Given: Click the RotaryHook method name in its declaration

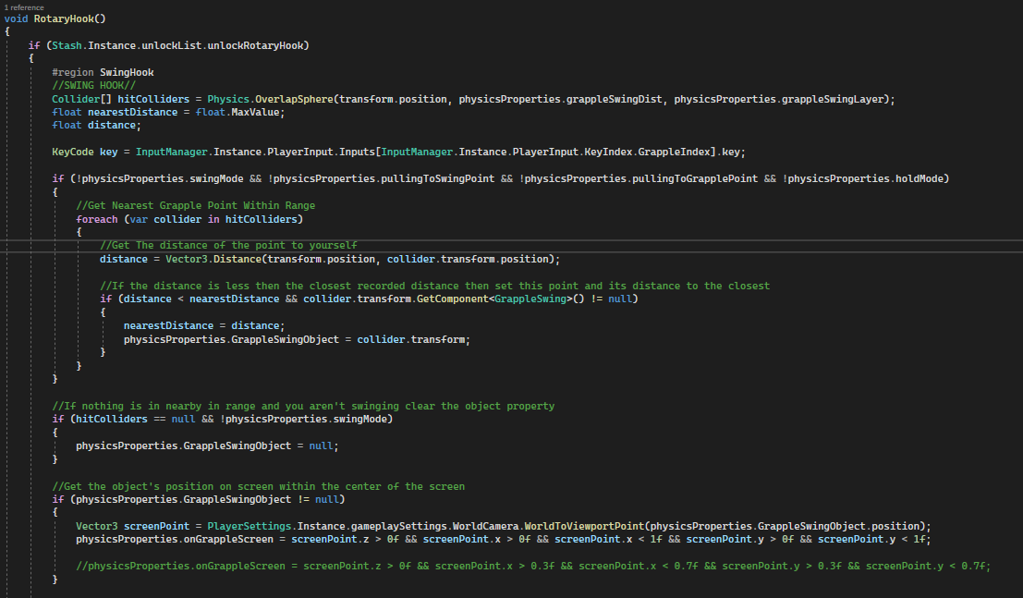Looking at the screenshot, I should pyautogui.click(x=64, y=18).
